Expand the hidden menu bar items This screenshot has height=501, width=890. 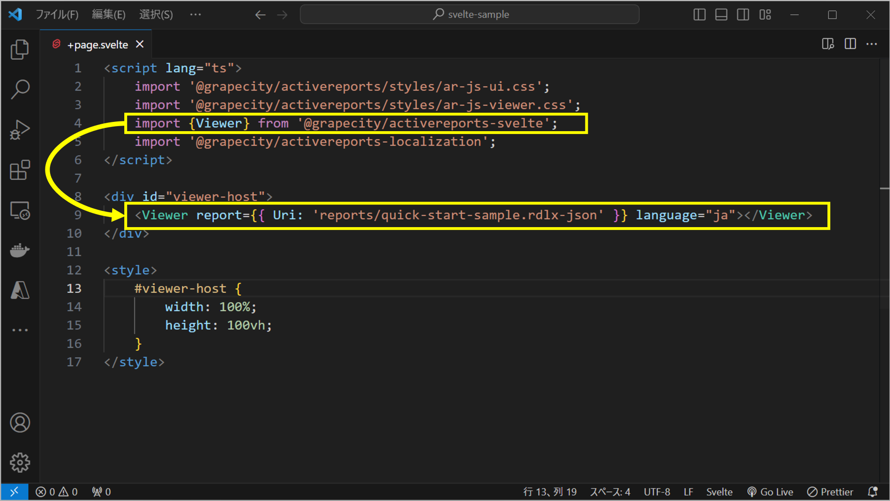196,15
